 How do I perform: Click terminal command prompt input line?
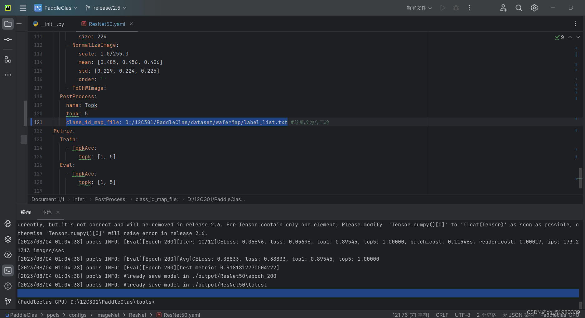point(298,302)
